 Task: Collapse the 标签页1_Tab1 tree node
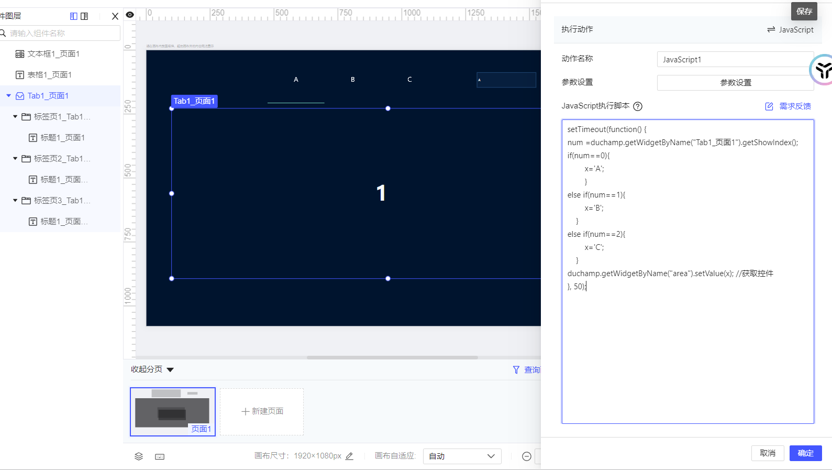15,117
